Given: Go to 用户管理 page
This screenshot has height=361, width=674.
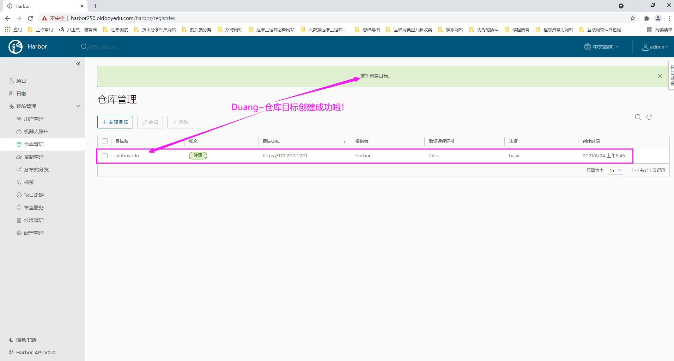Looking at the screenshot, I should [x=34, y=119].
